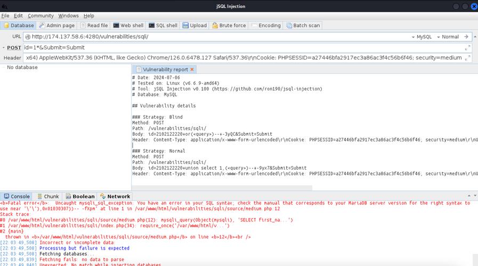Close the Vulnerability report tab

(192, 70)
